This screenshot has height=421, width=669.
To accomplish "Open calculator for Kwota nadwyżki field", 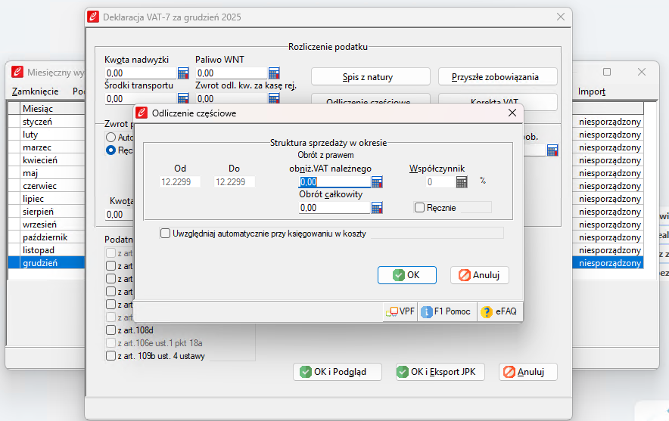I will click(183, 73).
